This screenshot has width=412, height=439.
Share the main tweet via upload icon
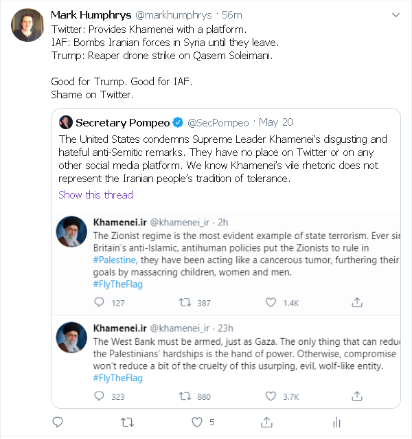pyautogui.click(x=266, y=422)
